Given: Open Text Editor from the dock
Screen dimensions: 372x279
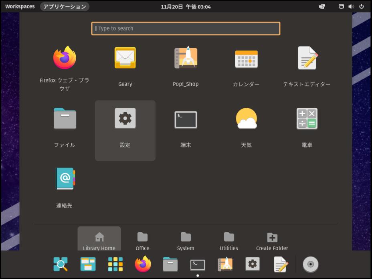Looking at the screenshot, I should pos(281,264).
